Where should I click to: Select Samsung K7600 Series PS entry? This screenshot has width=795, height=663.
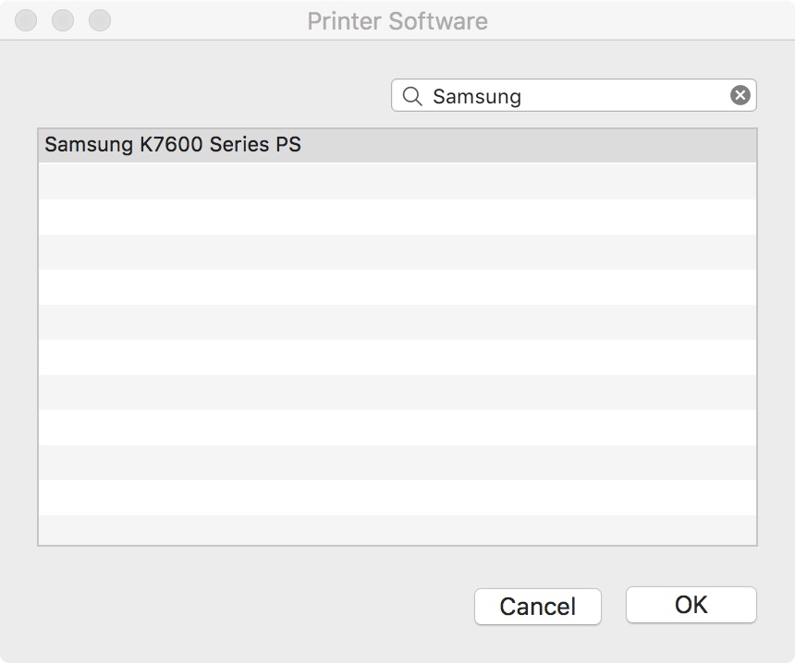[x=397, y=145]
